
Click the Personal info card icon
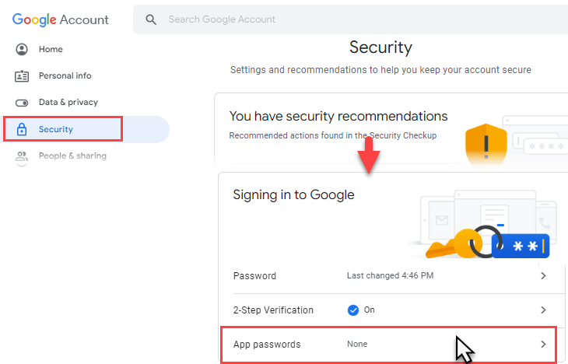(x=22, y=76)
